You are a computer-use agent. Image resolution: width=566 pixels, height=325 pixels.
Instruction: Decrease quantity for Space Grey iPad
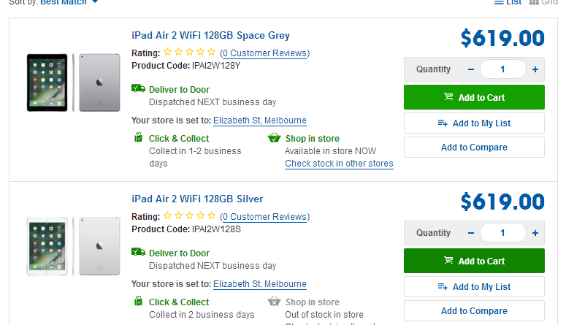point(471,69)
